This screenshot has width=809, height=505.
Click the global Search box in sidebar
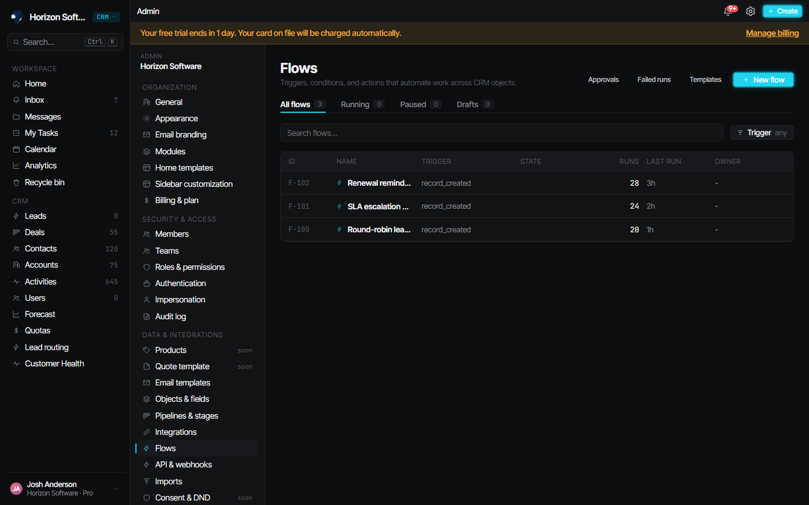65,42
